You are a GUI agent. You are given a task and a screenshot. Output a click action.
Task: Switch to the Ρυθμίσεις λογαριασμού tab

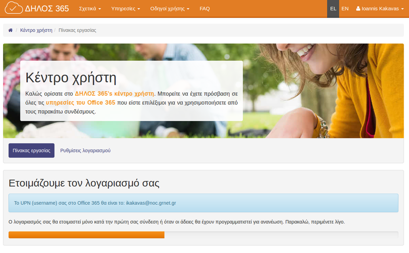[85, 151]
